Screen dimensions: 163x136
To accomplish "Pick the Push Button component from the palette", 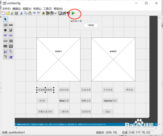I will [x=6, y=25].
